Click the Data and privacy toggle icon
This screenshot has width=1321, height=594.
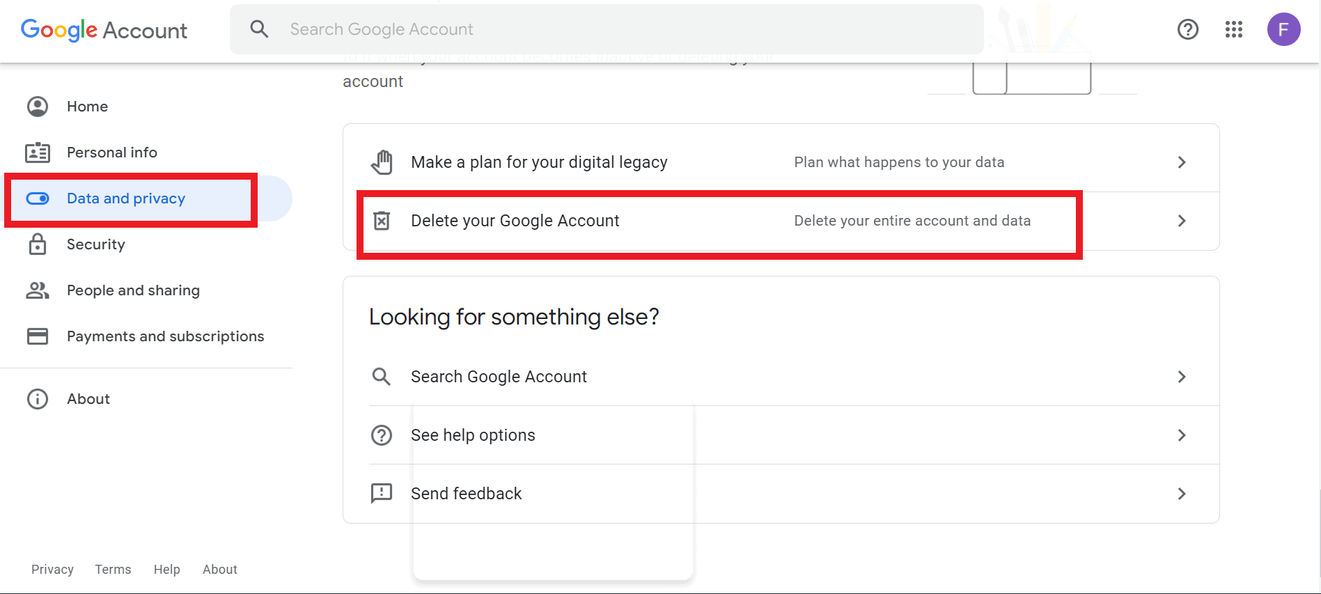coord(38,198)
